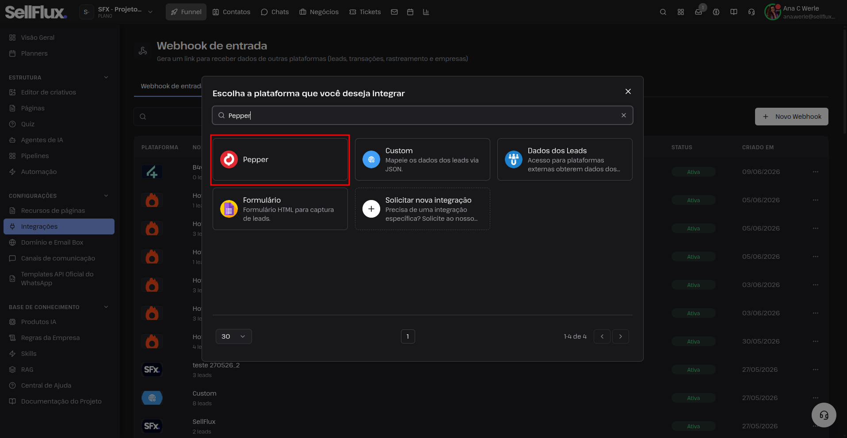Open the calendar icon in top navigation
The width and height of the screenshot is (847, 438).
pos(410,12)
